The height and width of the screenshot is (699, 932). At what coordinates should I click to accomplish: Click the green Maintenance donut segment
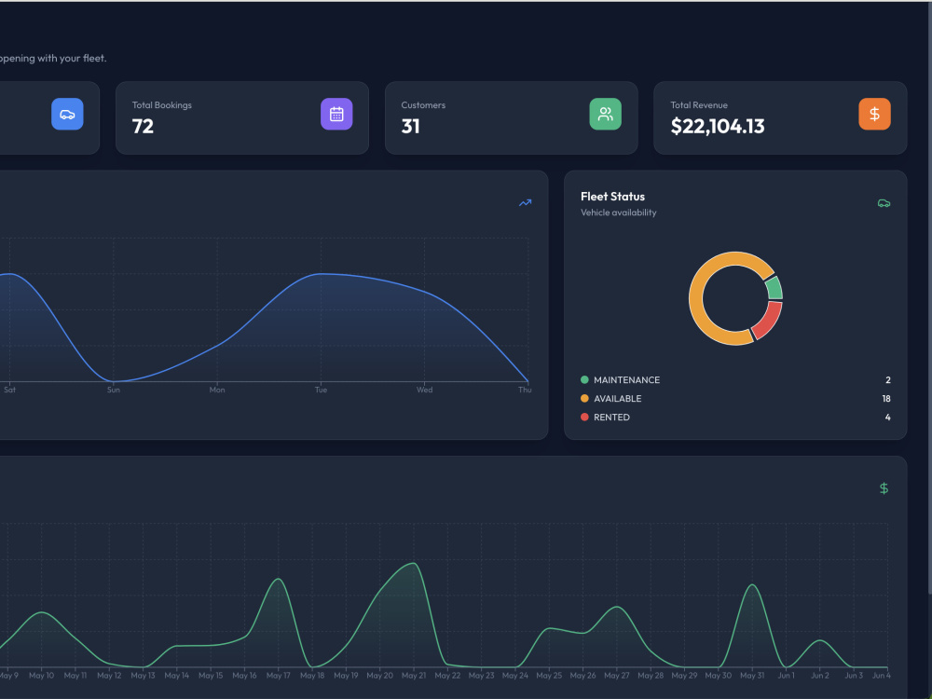tap(774, 287)
